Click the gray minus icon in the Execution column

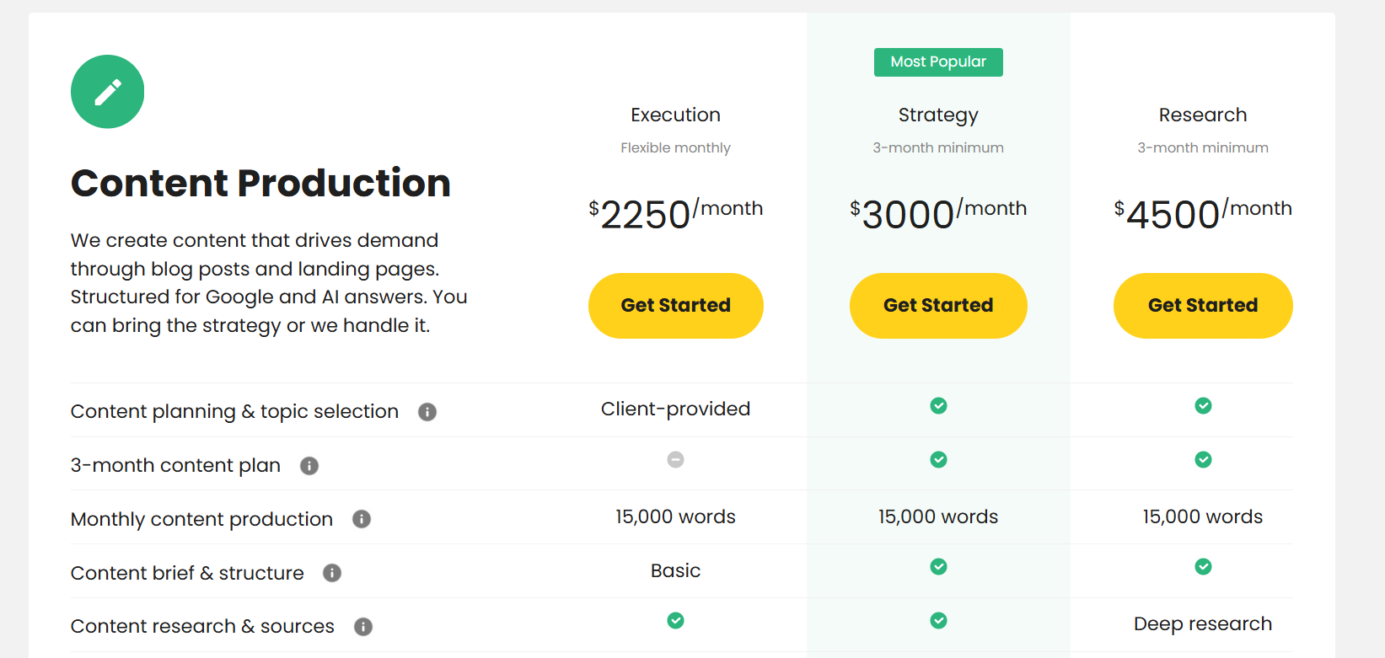[x=675, y=460]
